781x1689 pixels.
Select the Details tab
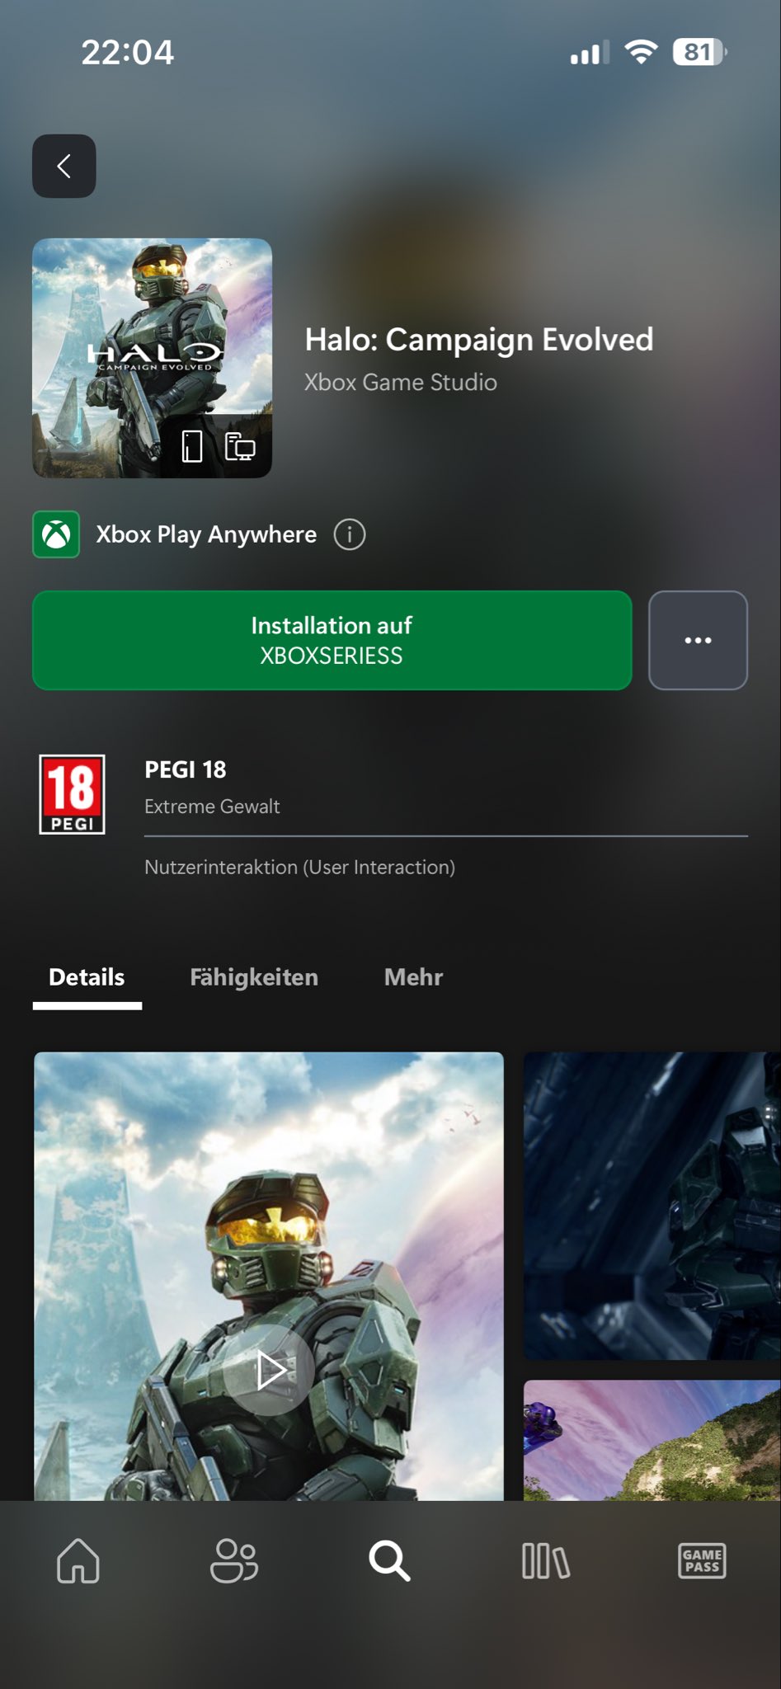click(x=87, y=977)
